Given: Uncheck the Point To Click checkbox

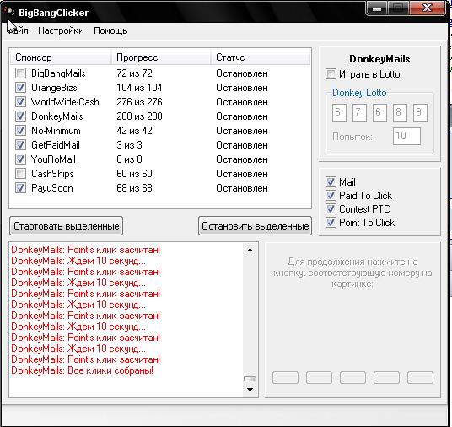Looking at the screenshot, I should (x=331, y=223).
